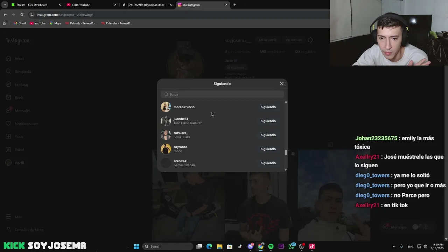Open the YouTube bookmark in bookmarks bar
The height and width of the screenshot is (252, 448).
tap(37, 23)
